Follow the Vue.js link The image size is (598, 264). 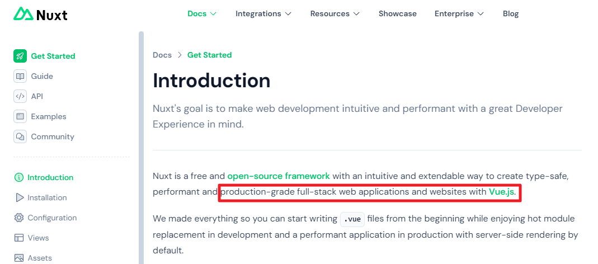pos(501,191)
